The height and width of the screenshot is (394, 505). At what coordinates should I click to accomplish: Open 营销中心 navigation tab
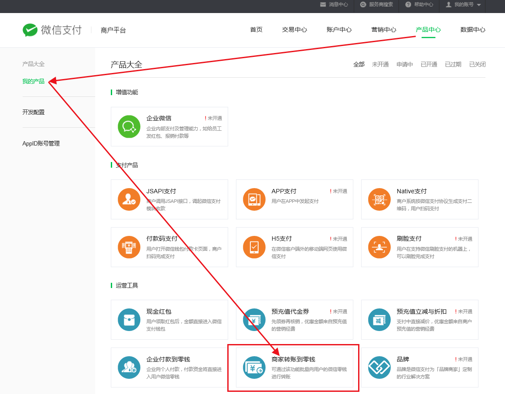[x=384, y=30]
